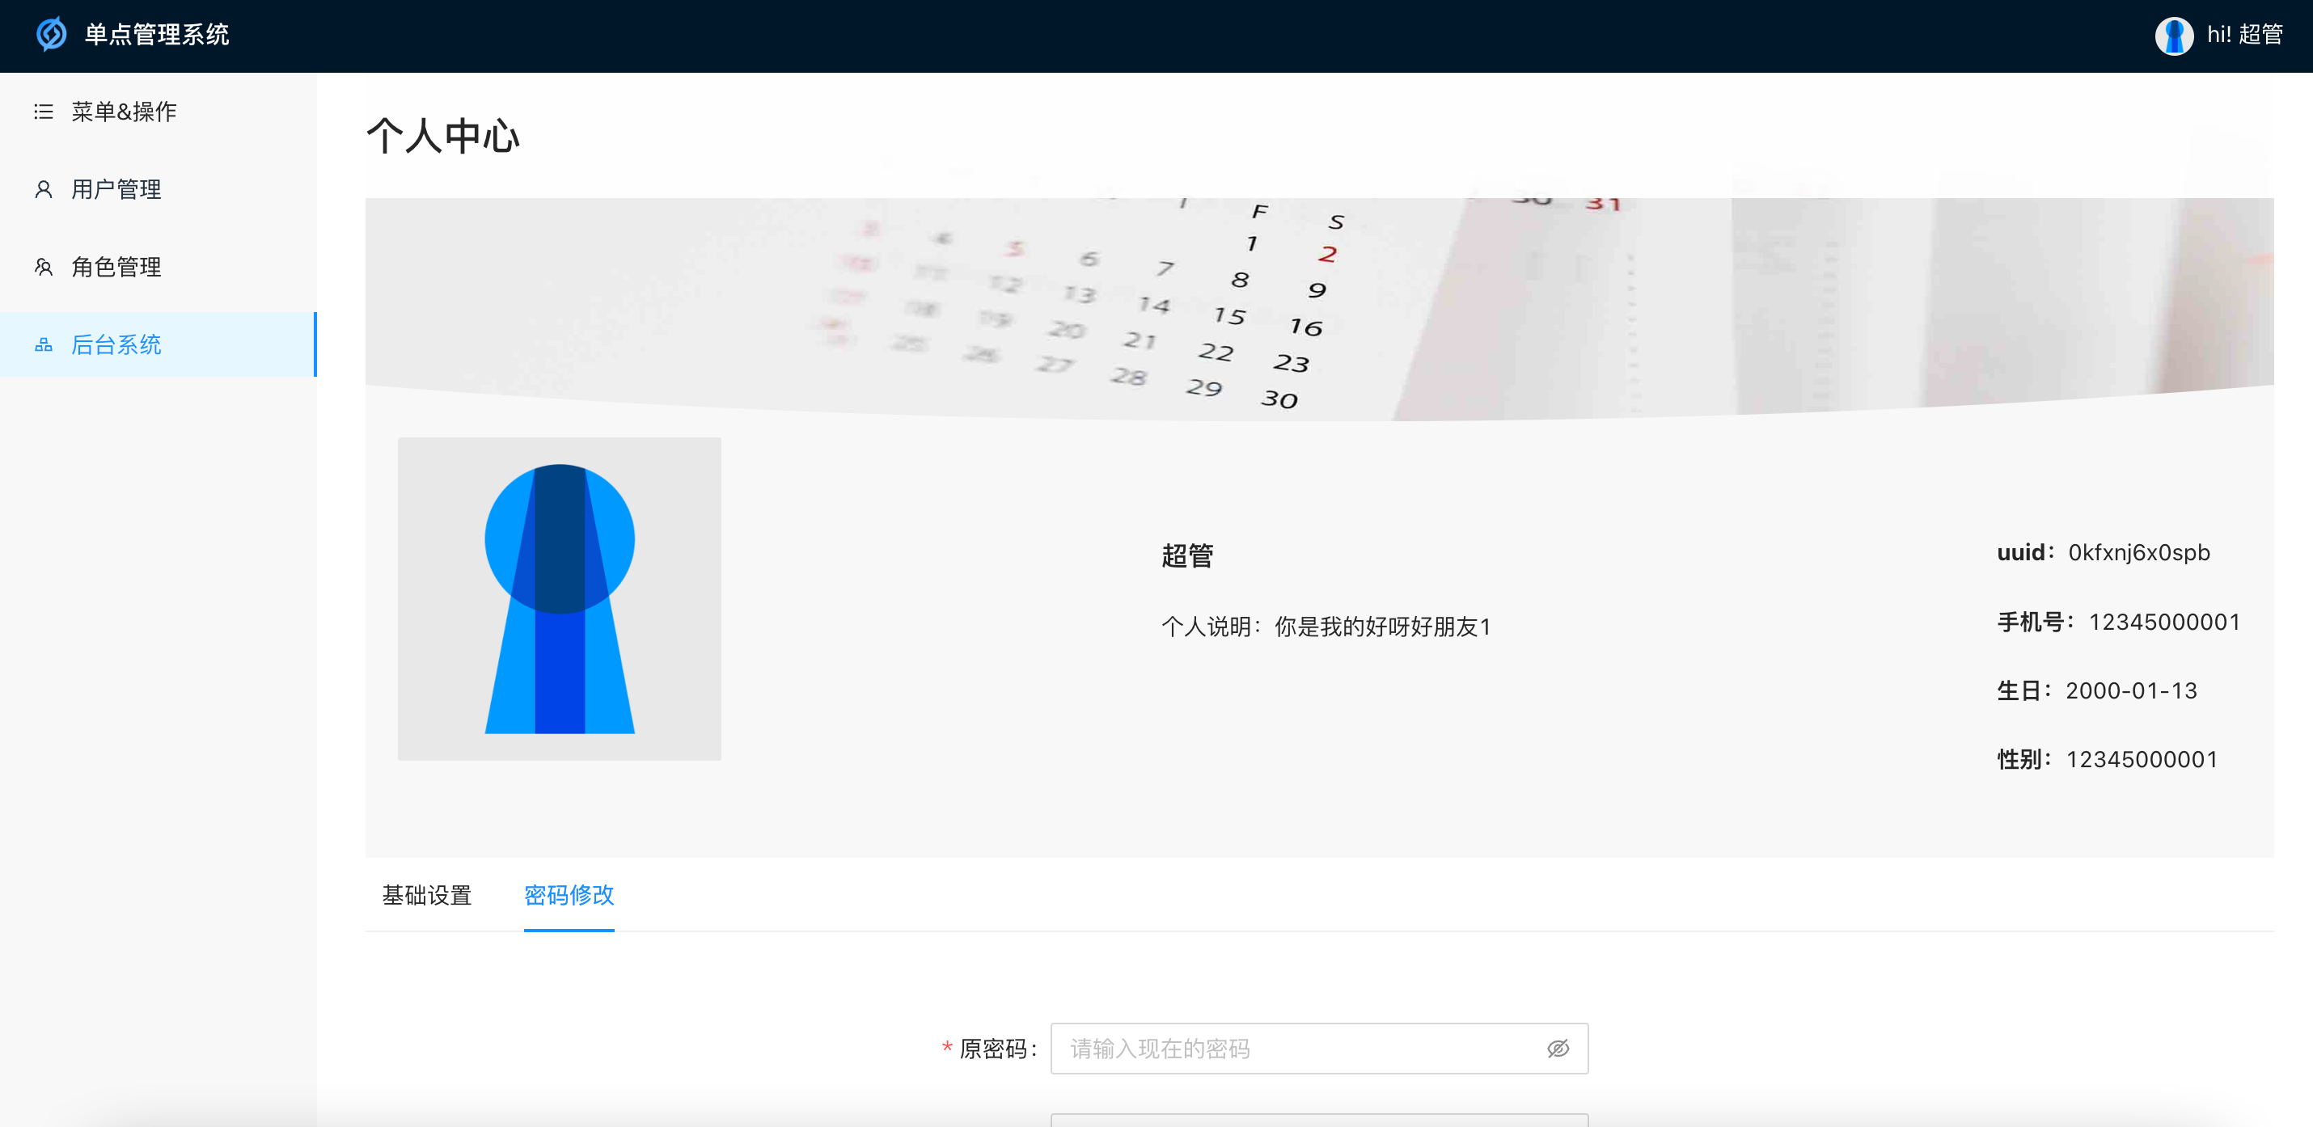Viewport: 2313px width, 1127px height.
Task: Switch to the 基础设置 tab
Action: (x=426, y=895)
